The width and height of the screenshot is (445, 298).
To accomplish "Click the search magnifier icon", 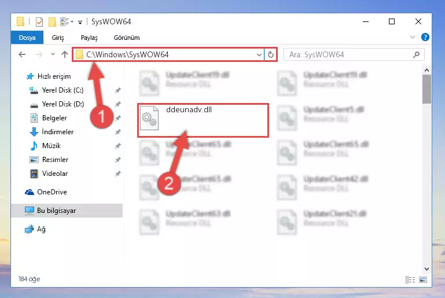I will coord(416,54).
